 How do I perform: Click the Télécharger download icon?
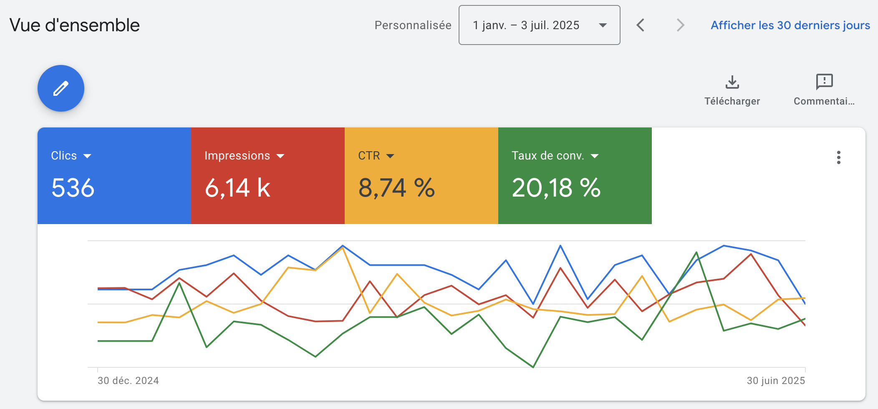pos(732,82)
